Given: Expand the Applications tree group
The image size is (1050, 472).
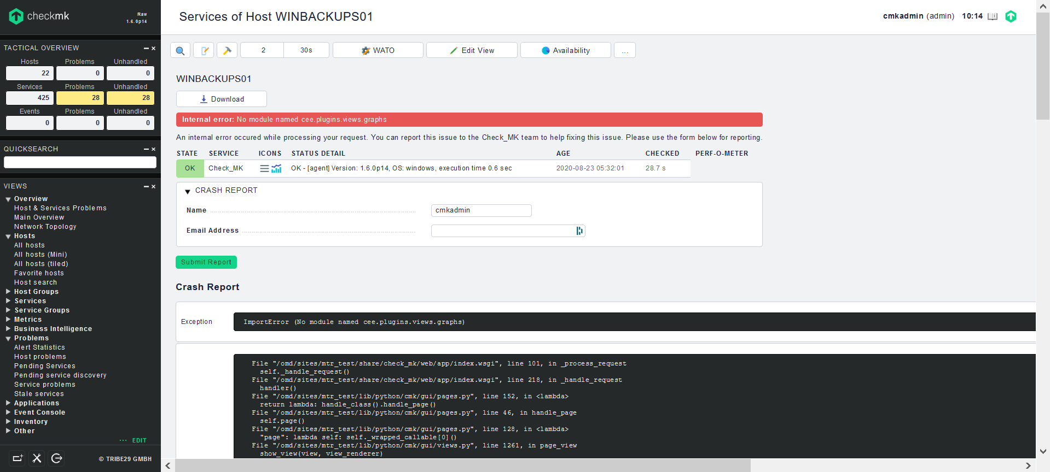Looking at the screenshot, I should click(8, 403).
